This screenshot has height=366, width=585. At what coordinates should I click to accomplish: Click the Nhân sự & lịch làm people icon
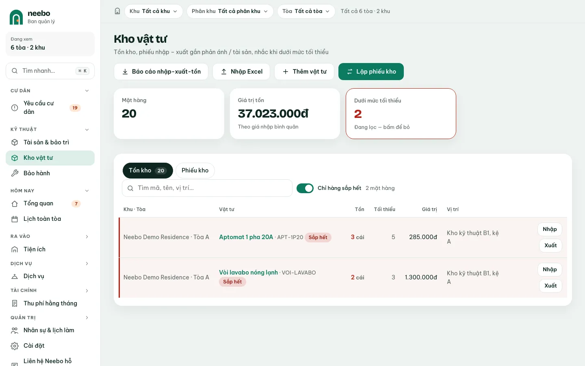[15, 330]
